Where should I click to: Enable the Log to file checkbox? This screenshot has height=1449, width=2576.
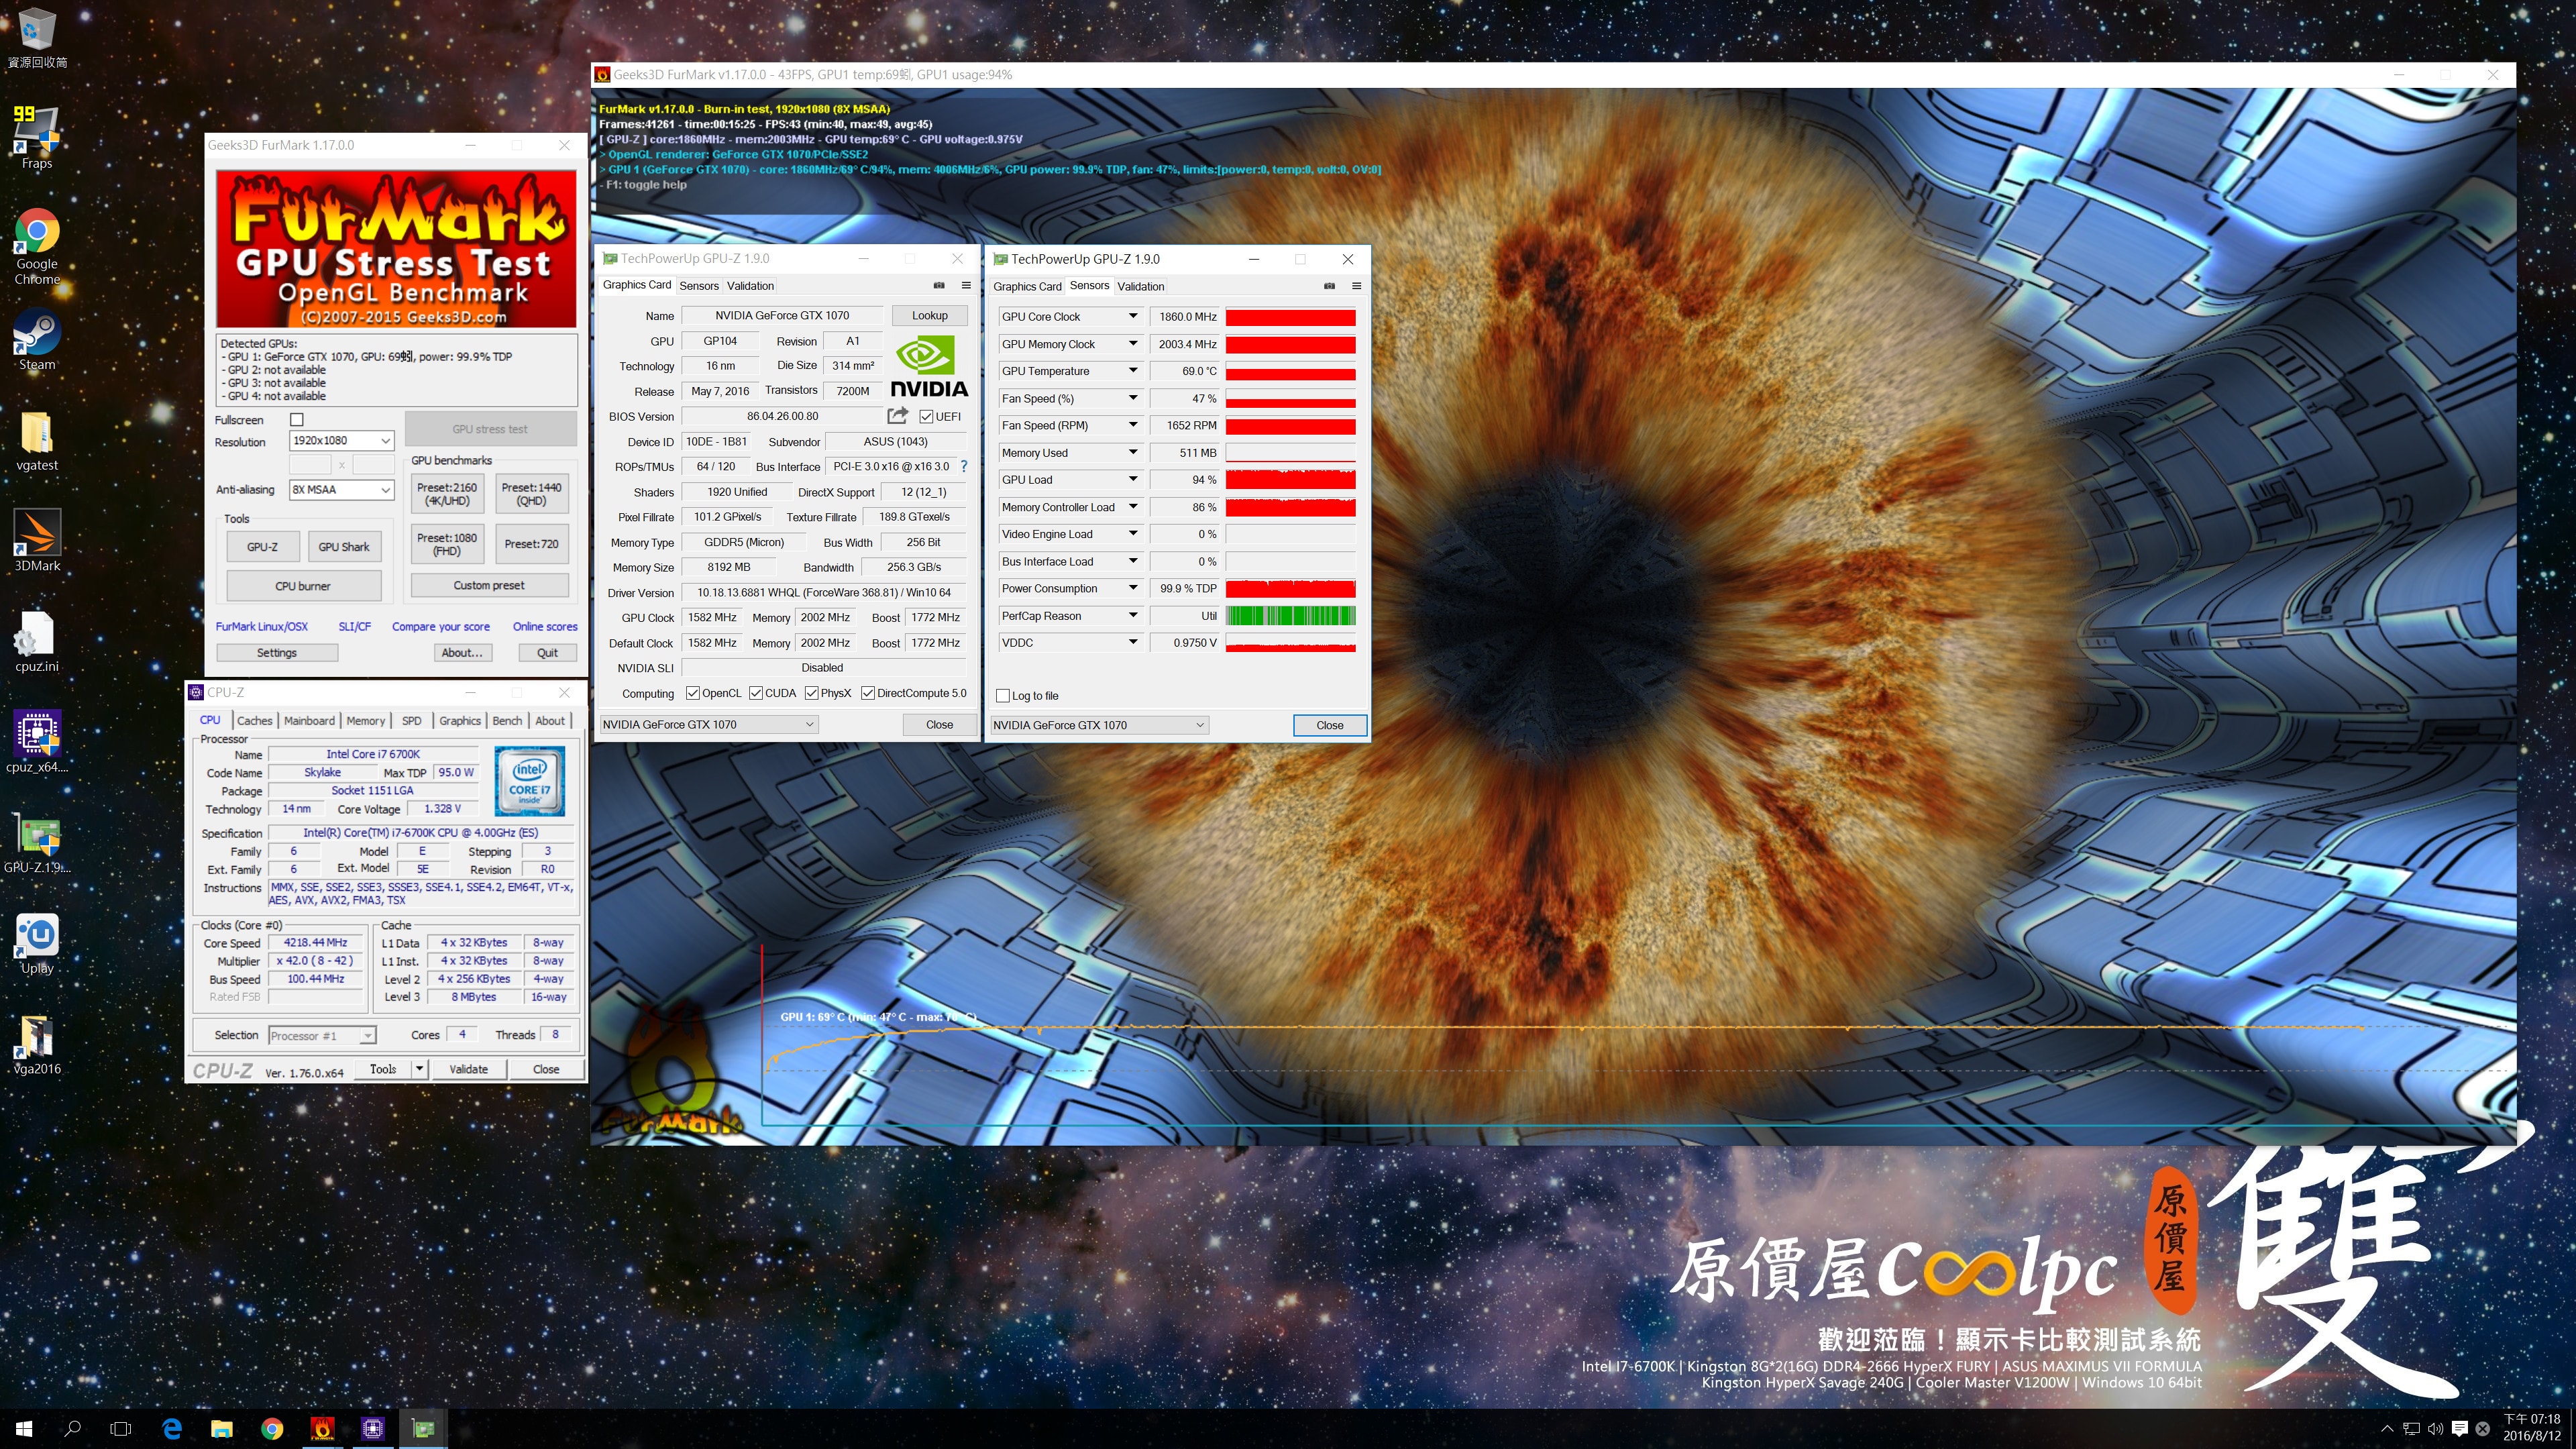(x=1003, y=695)
